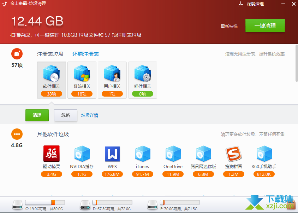Click the orange 其他软件垃圾 ellipsis icon
The image size is (298, 213).
(17, 134)
